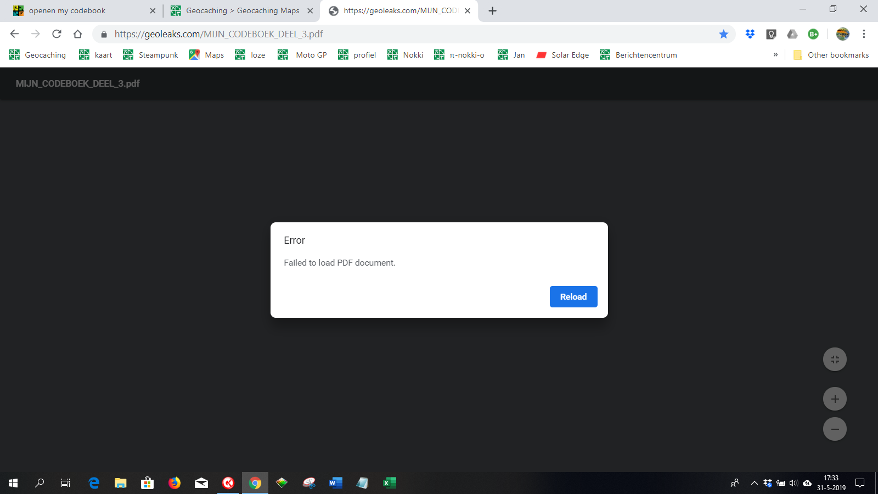Launch Microsoft Edge from taskbar
878x494 pixels.
pyautogui.click(x=94, y=483)
